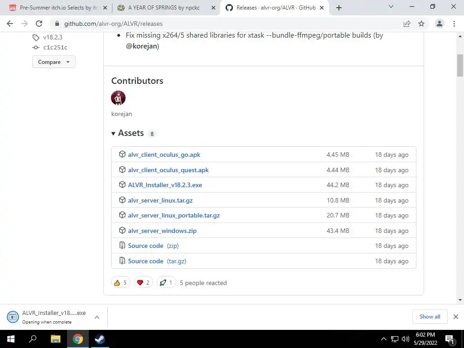
Task: Click the Chrome taskbar icon
Action: pyautogui.click(x=78, y=339)
